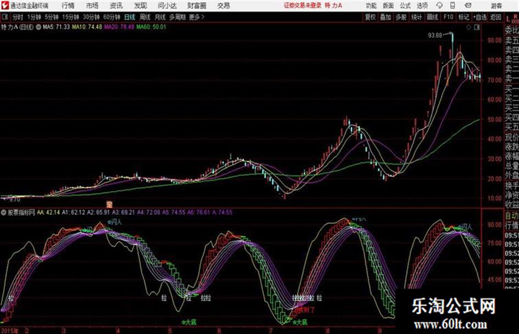Click the 游客 user account label

click(496, 5)
